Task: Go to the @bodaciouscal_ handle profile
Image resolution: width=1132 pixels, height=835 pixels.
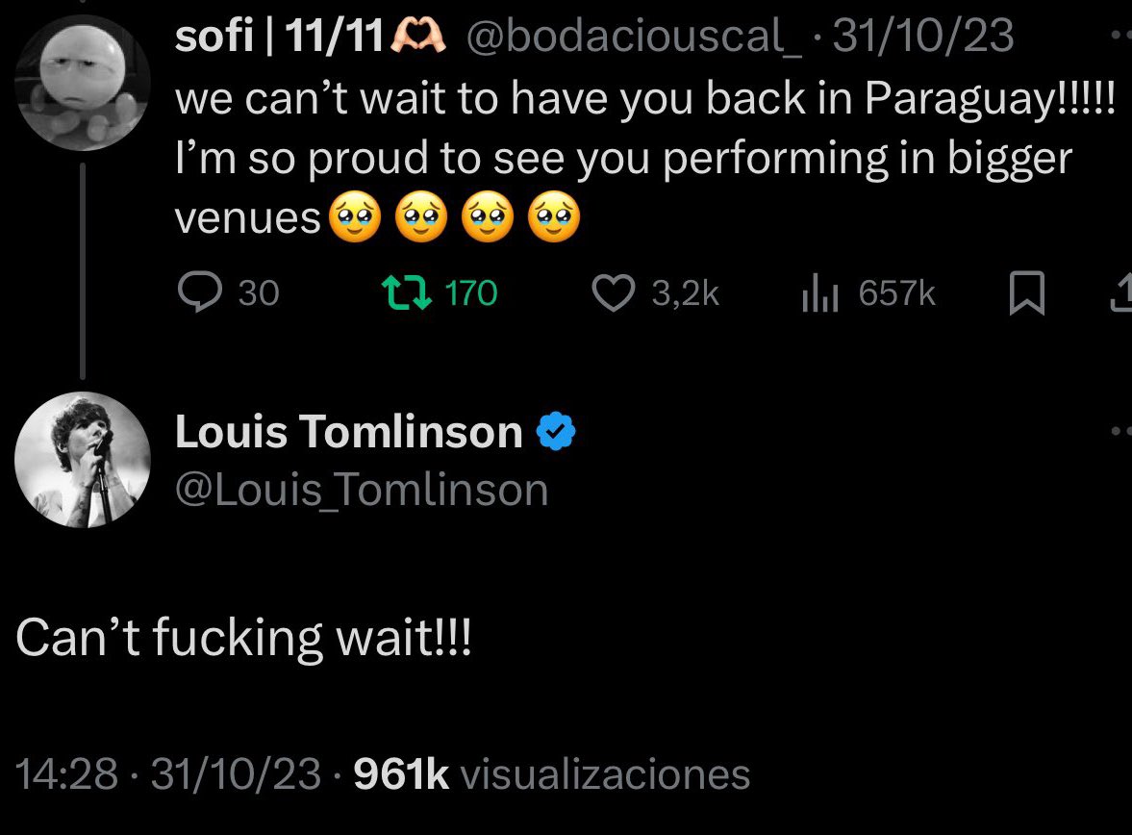Action: (x=634, y=35)
